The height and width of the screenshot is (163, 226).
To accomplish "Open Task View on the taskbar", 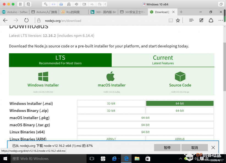I will (92, 159).
